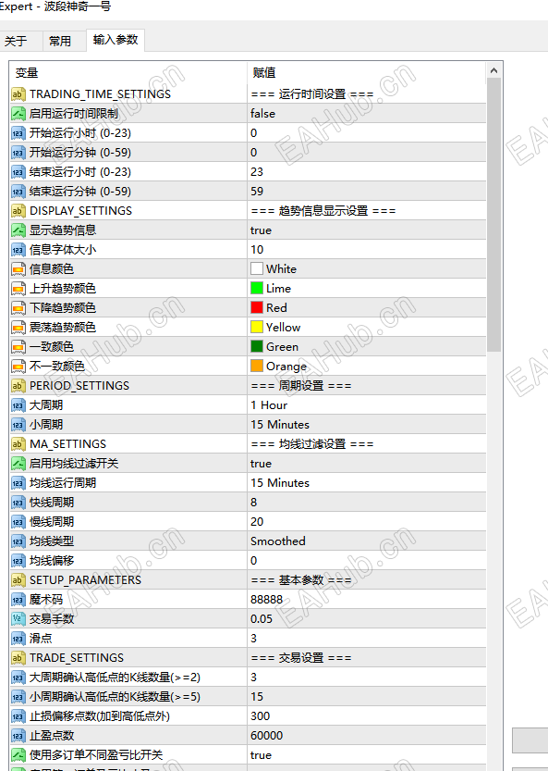Click the orange swatch for 不一致颜色
The height and width of the screenshot is (771, 548).
(257, 366)
